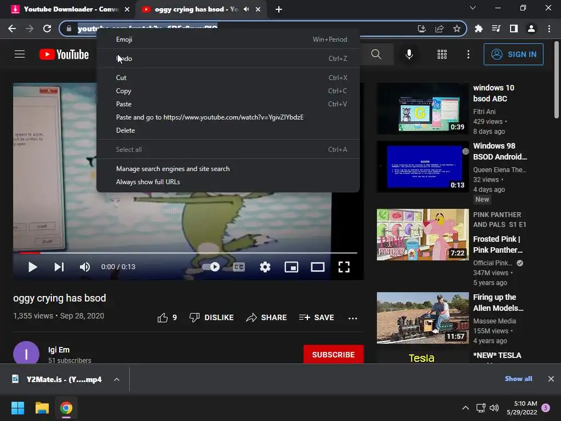Save video to a playlist
This screenshot has height=421, width=561.
tap(316, 317)
